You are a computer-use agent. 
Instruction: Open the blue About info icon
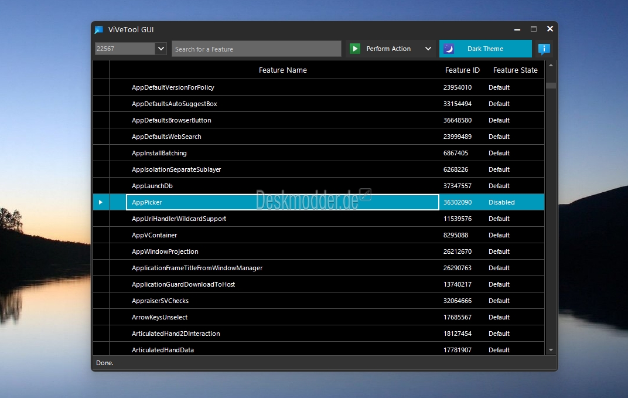coord(544,49)
